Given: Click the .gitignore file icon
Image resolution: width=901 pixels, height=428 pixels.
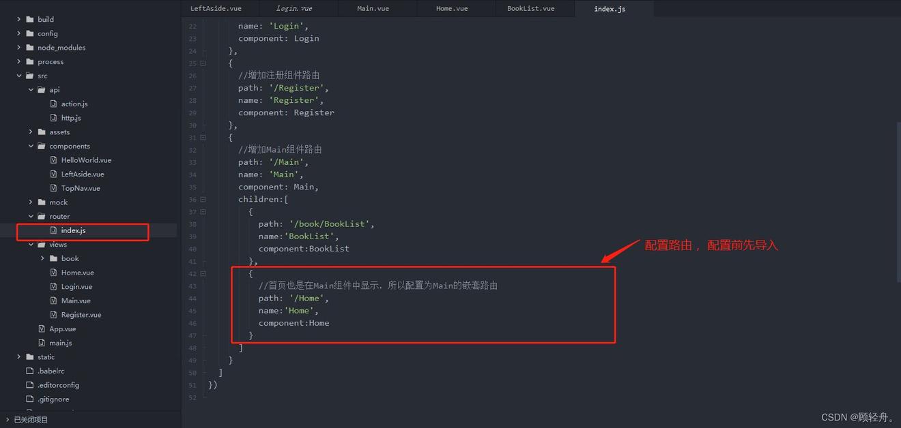Looking at the screenshot, I should [30, 399].
